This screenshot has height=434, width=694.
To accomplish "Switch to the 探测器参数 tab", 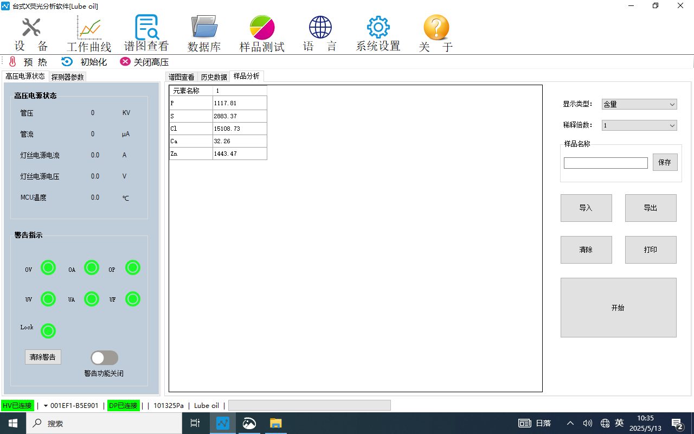I will (x=68, y=77).
